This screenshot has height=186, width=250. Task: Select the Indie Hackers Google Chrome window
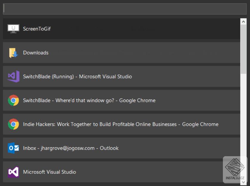121,124
